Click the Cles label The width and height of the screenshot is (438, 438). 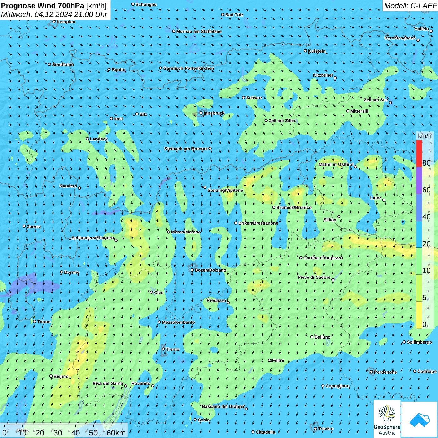(x=159, y=293)
